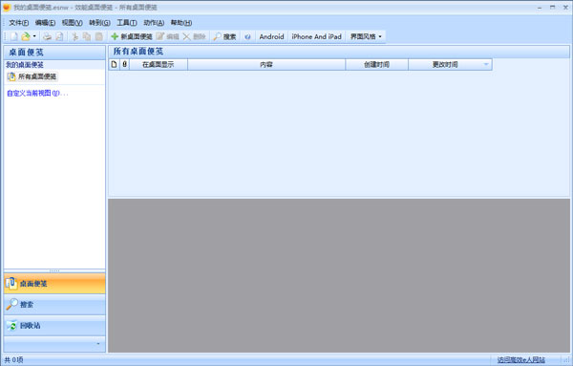Minimize the window

click(540, 8)
